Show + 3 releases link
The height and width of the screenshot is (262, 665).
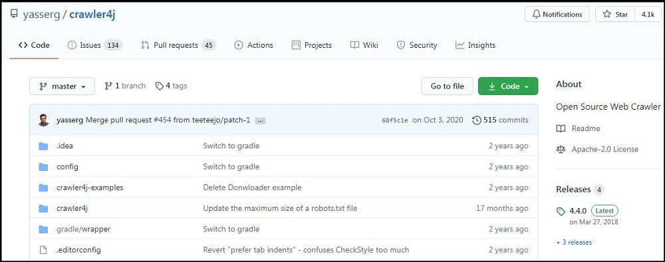click(x=574, y=243)
